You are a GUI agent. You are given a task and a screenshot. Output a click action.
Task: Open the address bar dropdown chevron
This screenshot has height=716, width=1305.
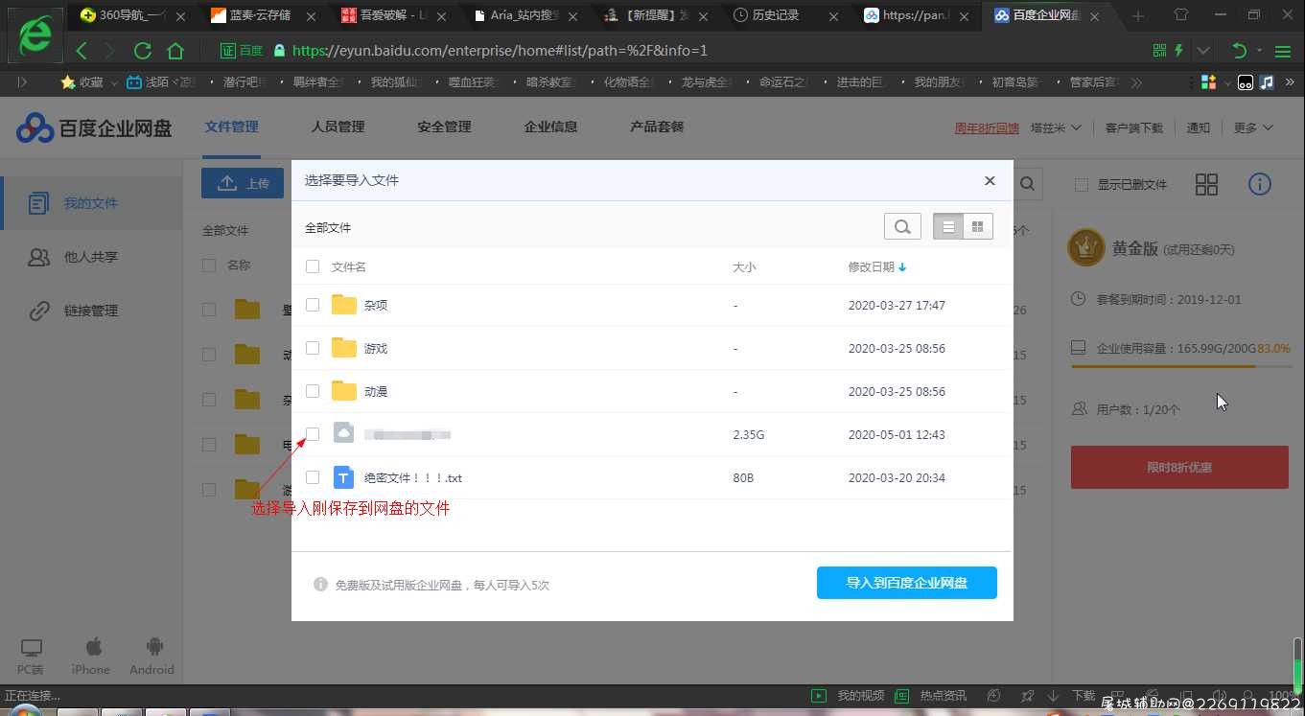[x=1203, y=51]
